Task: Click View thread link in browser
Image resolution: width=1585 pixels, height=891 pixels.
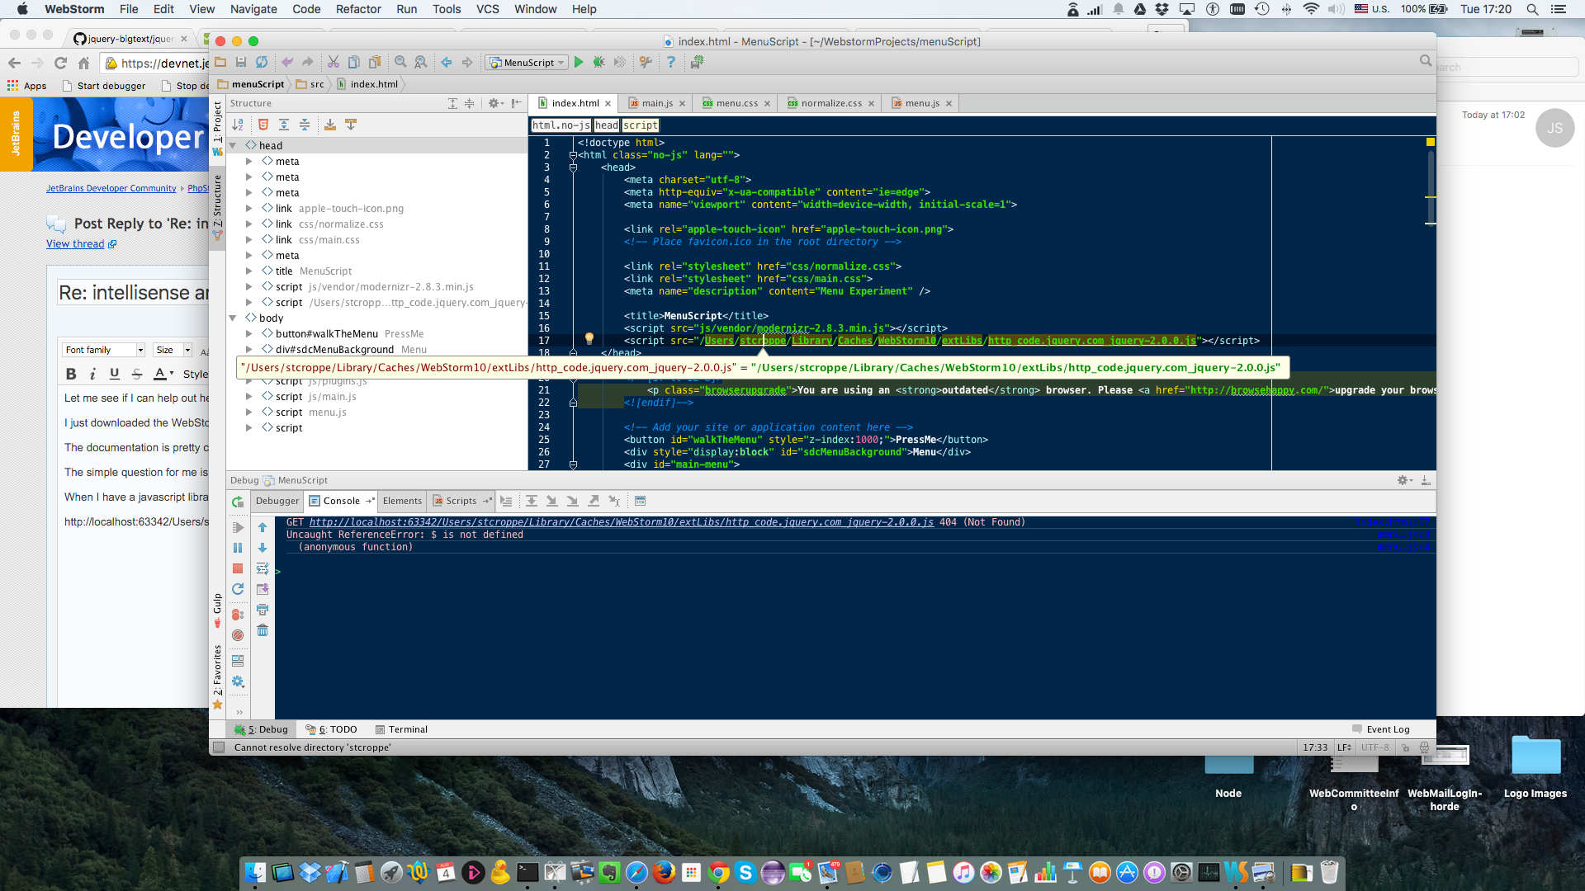Action: tap(75, 244)
